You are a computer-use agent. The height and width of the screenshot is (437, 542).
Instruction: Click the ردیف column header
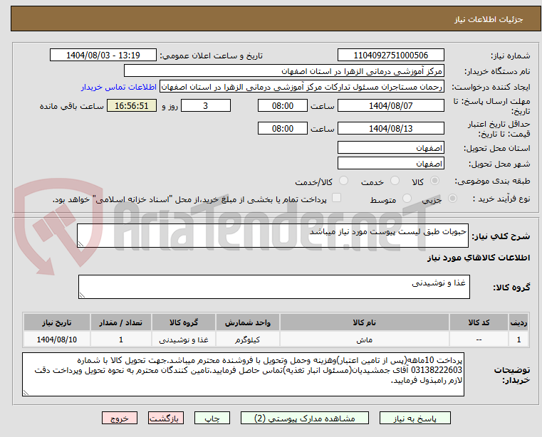point(518,322)
